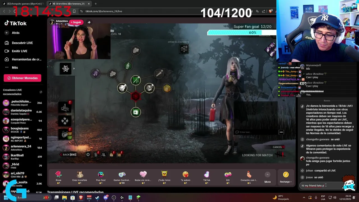Expand the Recharge coins option
The image size is (359, 202).
[286, 178]
